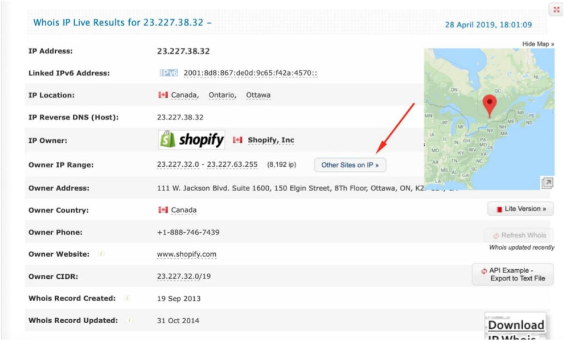Click the Download IP Whois button
Screen dimensions: 583x342
coord(515,326)
